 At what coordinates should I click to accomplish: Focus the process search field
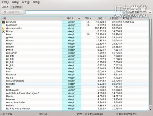74,12
